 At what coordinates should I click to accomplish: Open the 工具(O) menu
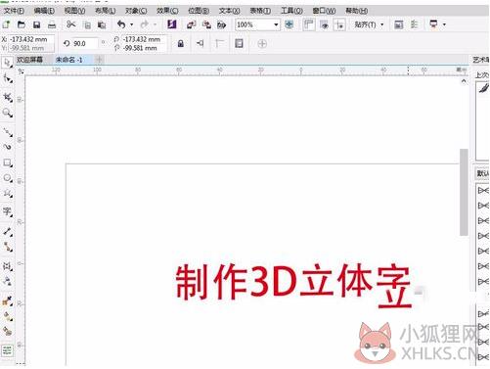pos(291,11)
